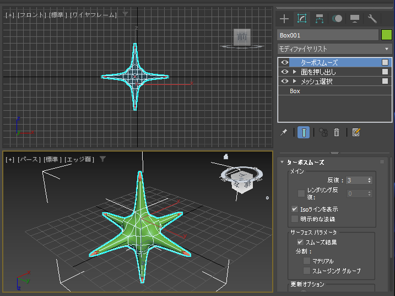Enable 明示的な法線 checkbox

pos(295,219)
